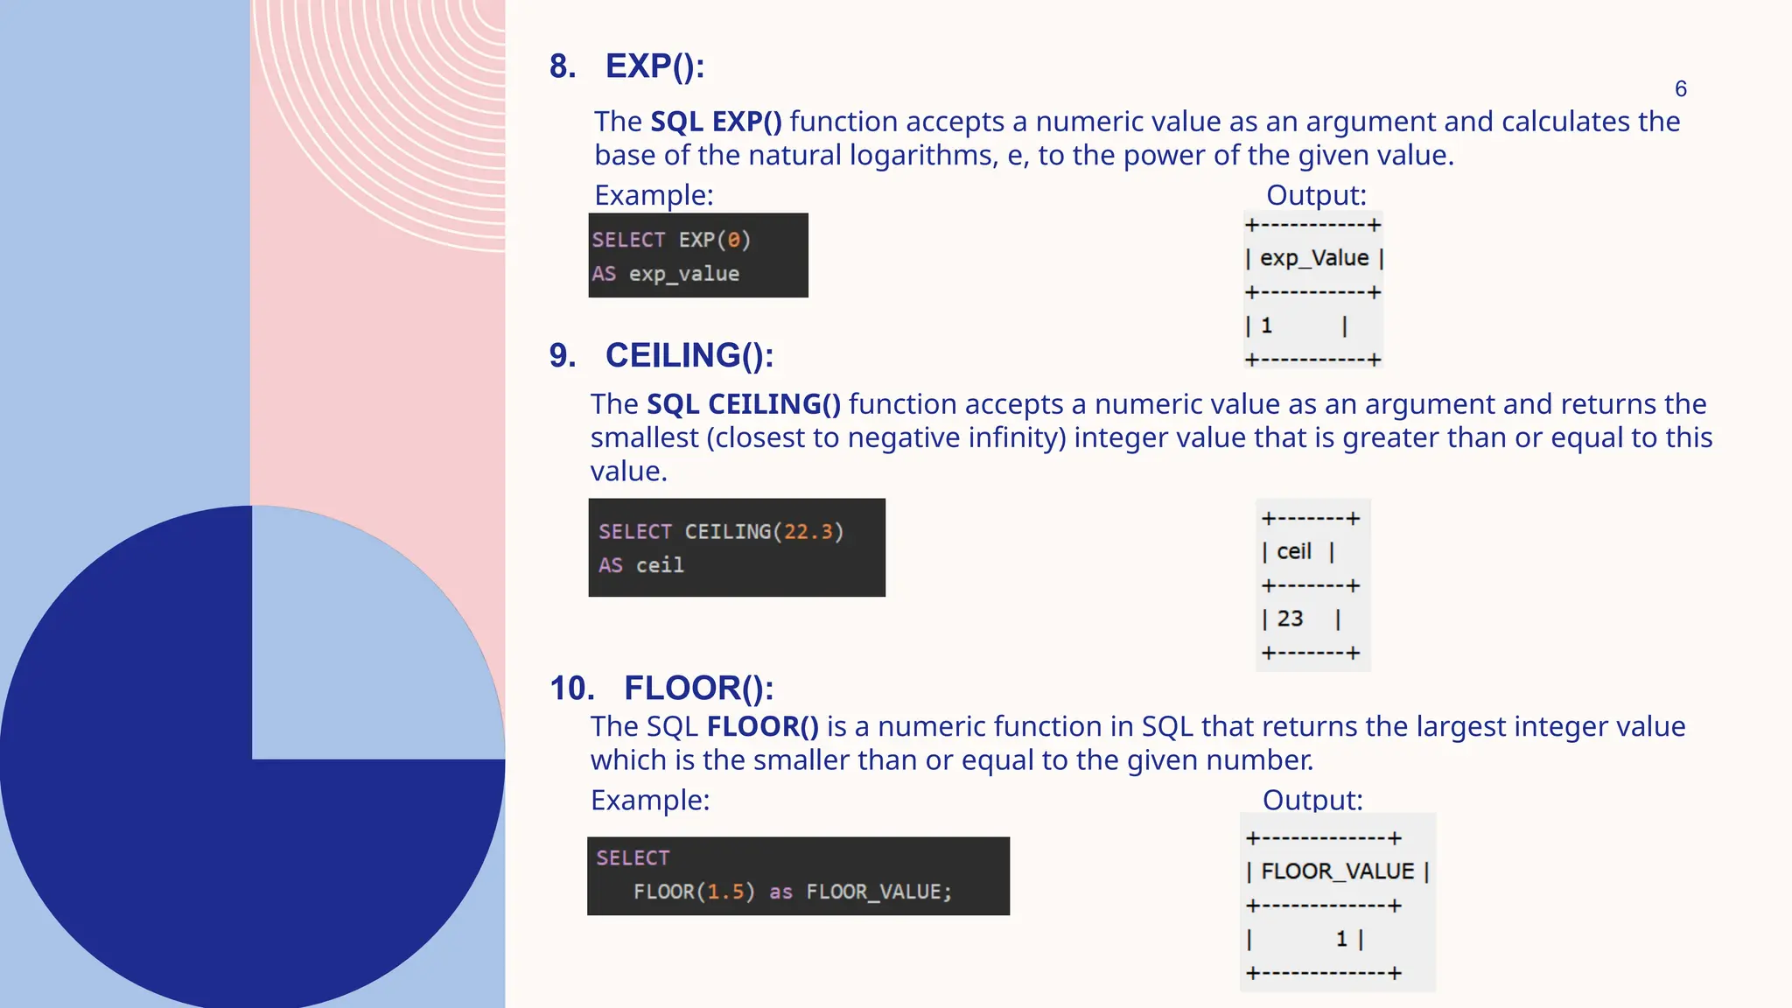The width and height of the screenshot is (1792, 1008).
Task: Click the '9. CEILING():' heading
Action: [x=661, y=355]
